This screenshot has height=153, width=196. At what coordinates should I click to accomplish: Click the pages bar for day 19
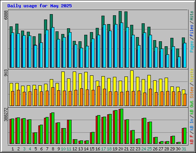pyautogui.click(x=116, y=46)
